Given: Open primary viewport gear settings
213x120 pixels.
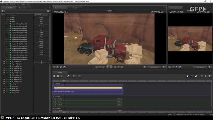Looking at the screenshot, I should pyautogui.click(x=163, y=67).
